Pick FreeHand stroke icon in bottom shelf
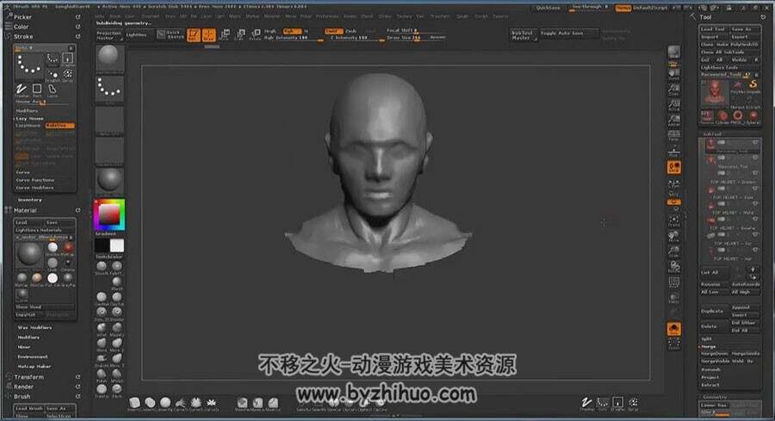 (x=586, y=404)
